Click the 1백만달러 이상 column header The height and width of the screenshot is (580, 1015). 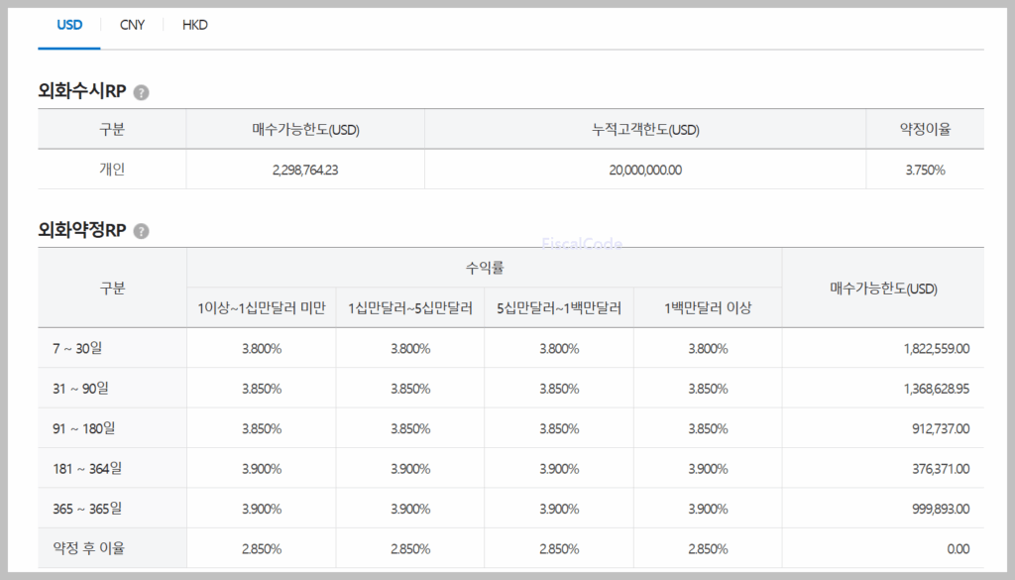(x=707, y=307)
